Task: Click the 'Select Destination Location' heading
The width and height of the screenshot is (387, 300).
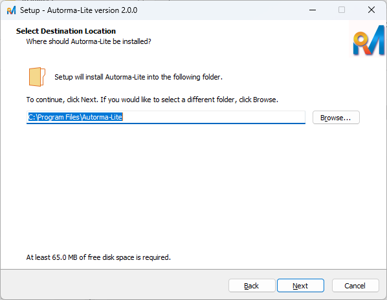Action: click(x=66, y=31)
